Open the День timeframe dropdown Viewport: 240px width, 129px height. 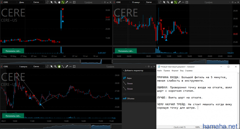(25, 2)
